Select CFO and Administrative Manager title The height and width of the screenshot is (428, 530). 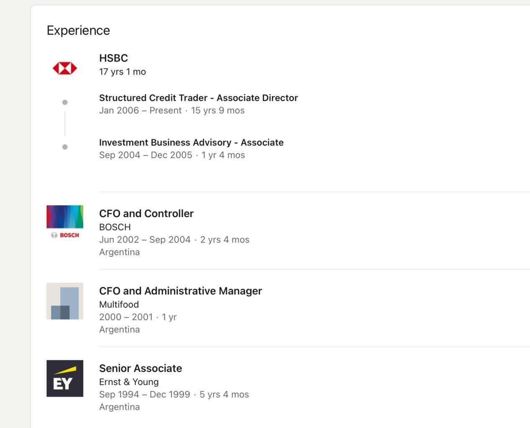tap(180, 291)
